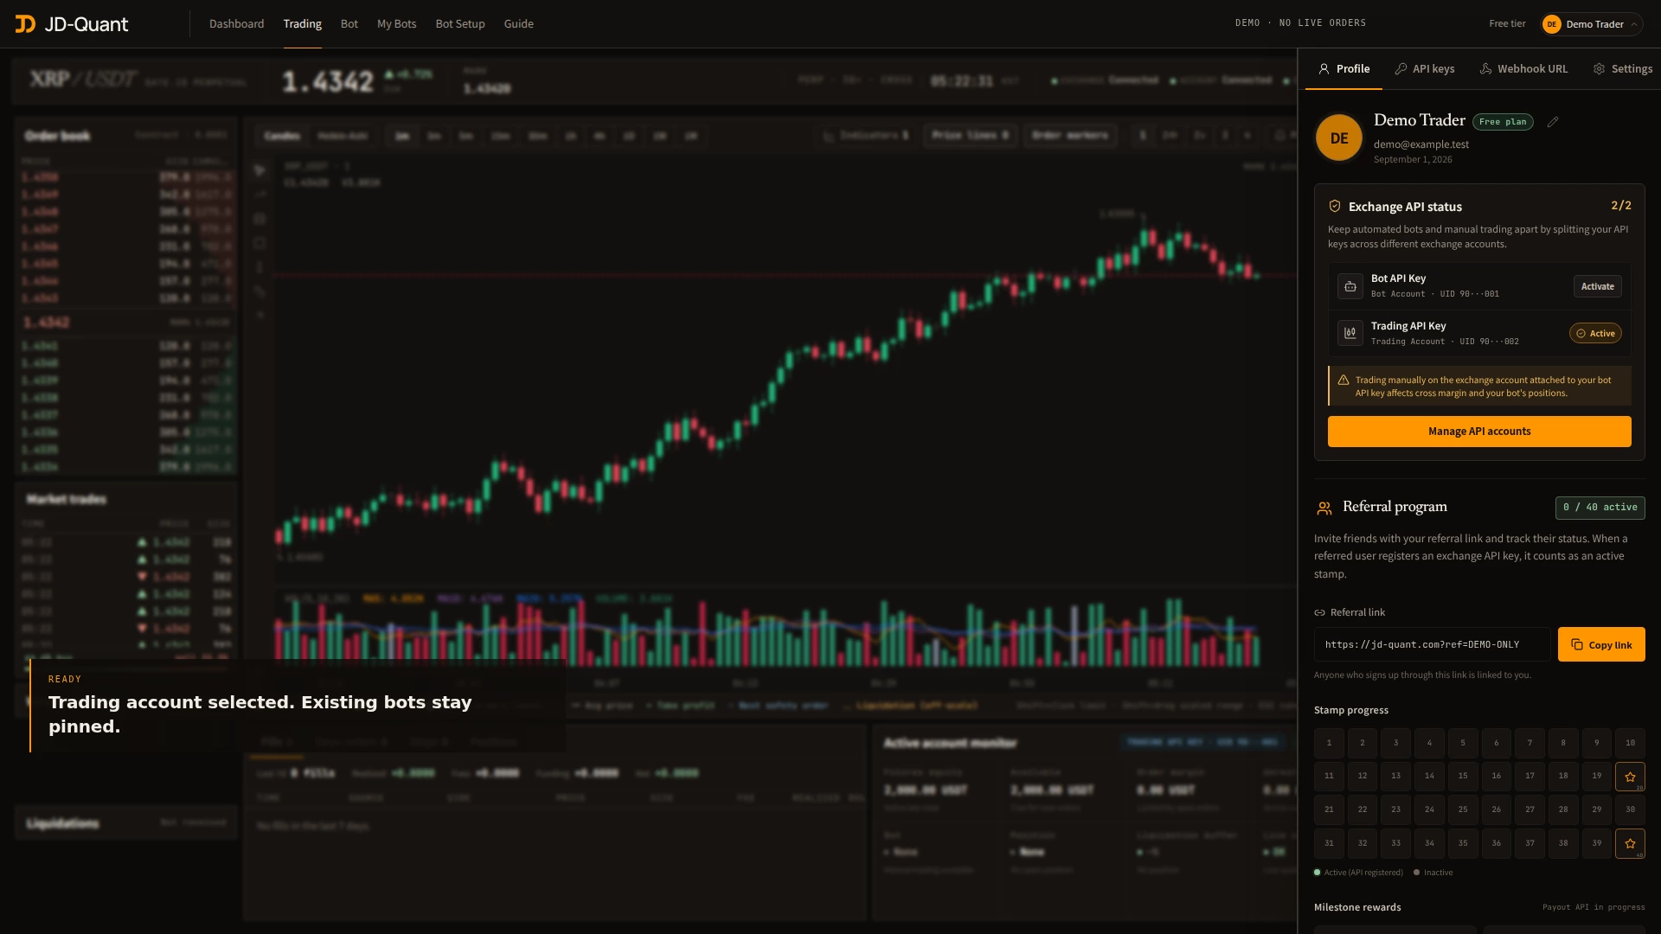Click the Bot API Key robot icon
The width and height of the screenshot is (1661, 934).
(1350, 286)
